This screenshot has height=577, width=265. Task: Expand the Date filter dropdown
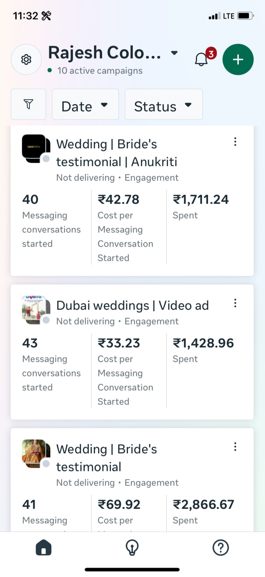coord(85,105)
